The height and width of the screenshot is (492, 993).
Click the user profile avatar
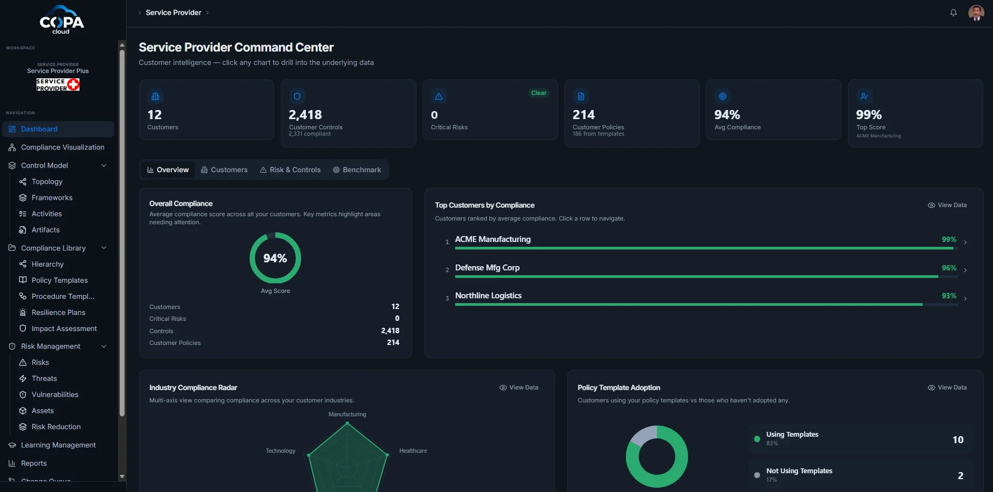coord(976,12)
